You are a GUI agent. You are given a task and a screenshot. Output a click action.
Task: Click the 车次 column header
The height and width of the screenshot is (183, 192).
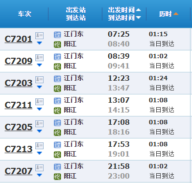coord(24,14)
